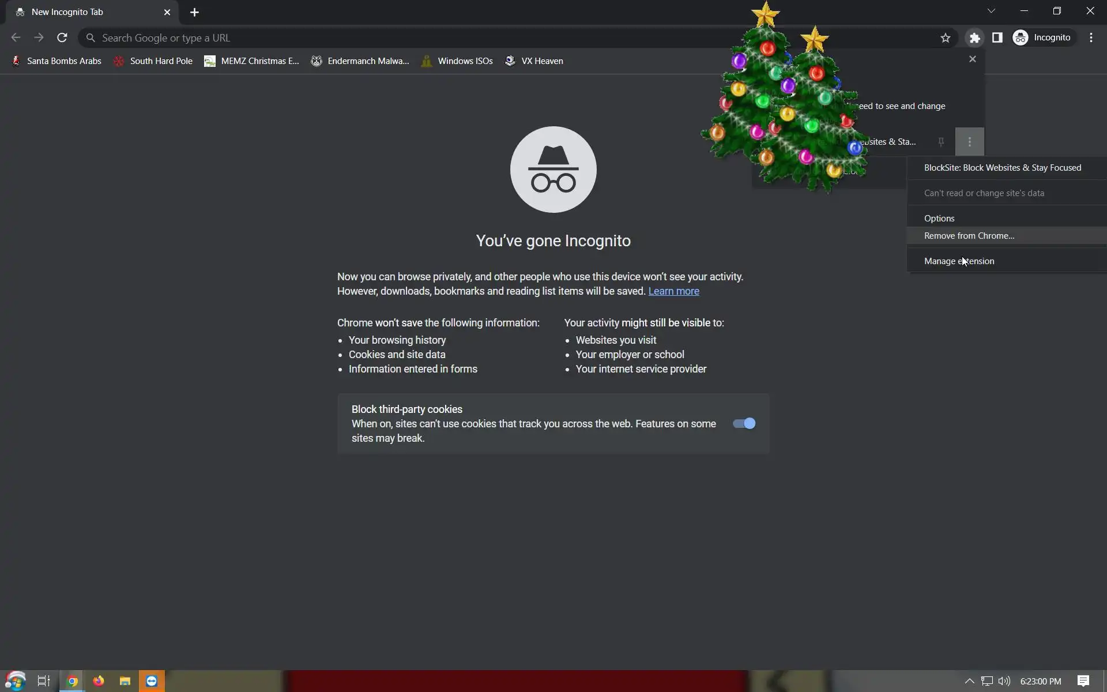1107x692 pixels.
Task: Open the tab search chevron
Action: pos(991,12)
